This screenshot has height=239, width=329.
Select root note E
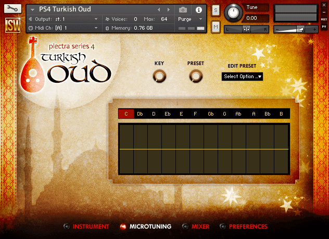181,114
